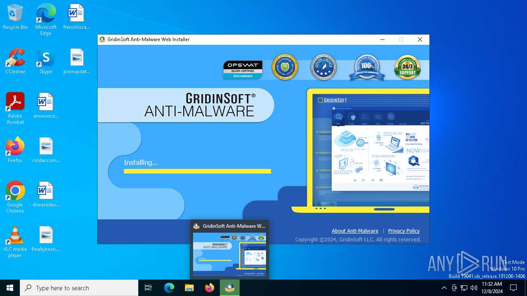The width and height of the screenshot is (527, 296).
Task: Open CCleaner desktop shortcut
Action: click(x=15, y=62)
